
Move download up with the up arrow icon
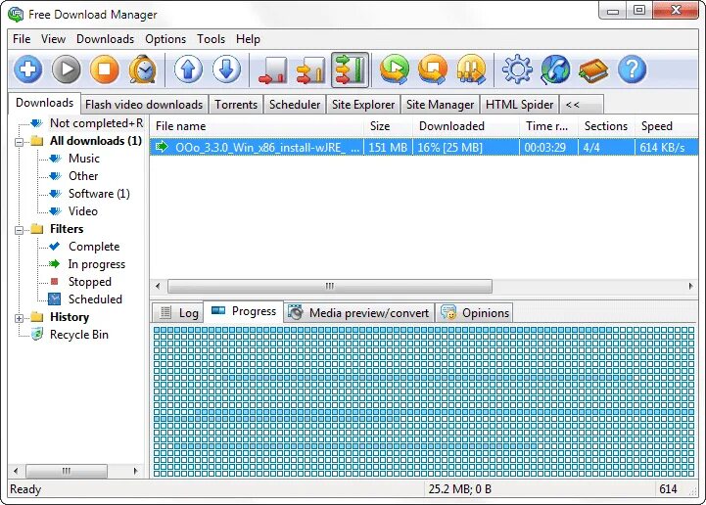point(188,69)
